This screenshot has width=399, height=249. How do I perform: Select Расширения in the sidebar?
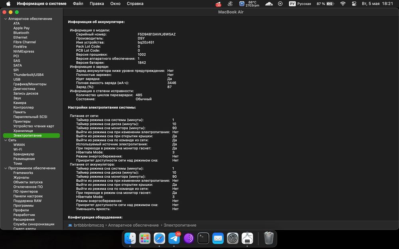(x=24, y=220)
